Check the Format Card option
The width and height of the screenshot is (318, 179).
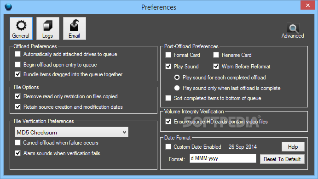pos(168,55)
